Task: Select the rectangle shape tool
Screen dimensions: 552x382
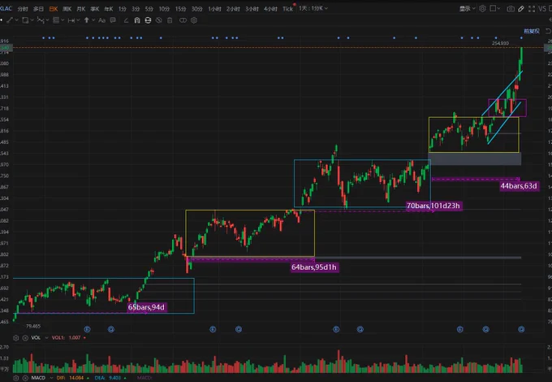Action: pyautogui.click(x=25, y=20)
